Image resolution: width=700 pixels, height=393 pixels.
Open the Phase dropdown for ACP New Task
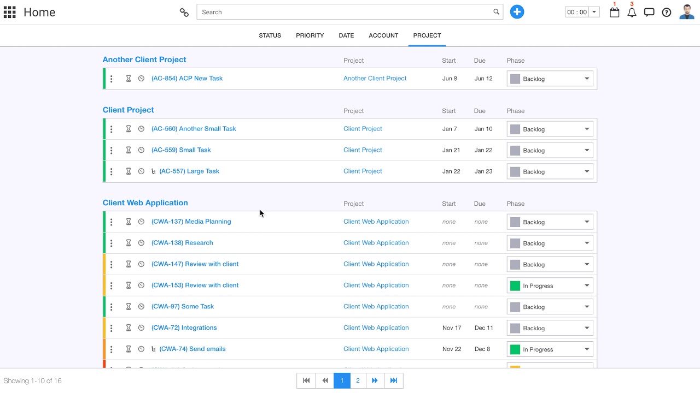[x=550, y=79]
